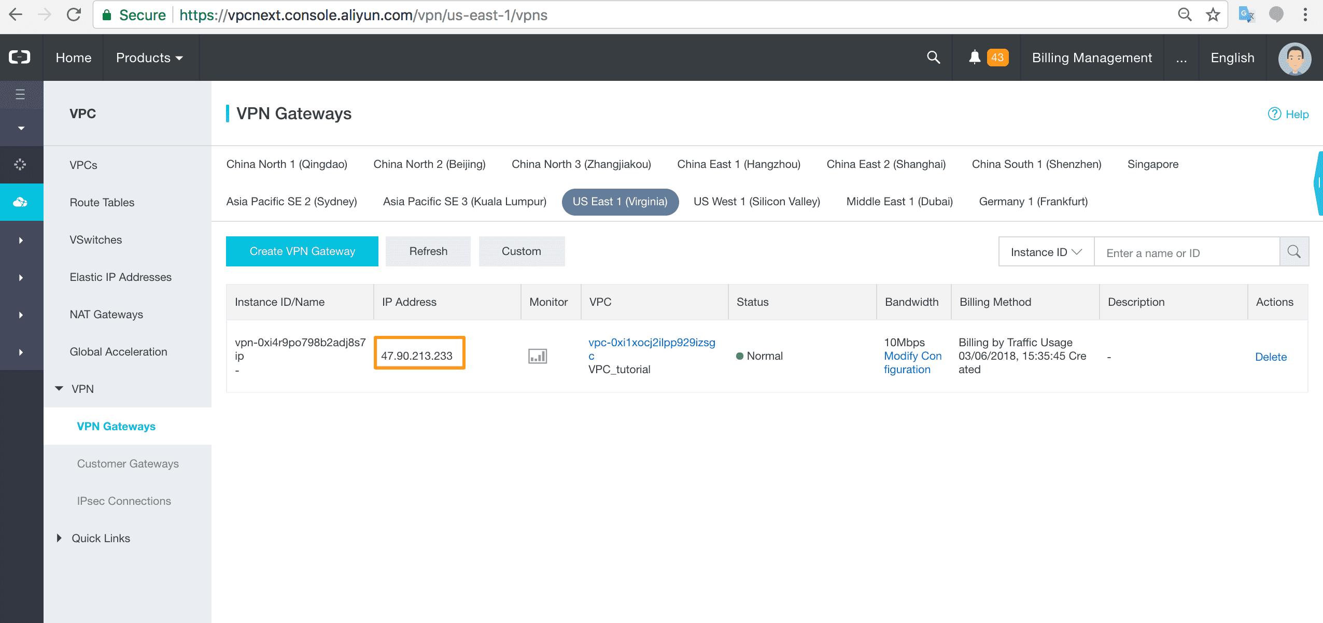Click the Delete link for the VPN
Image resolution: width=1323 pixels, height=623 pixels.
click(1271, 357)
